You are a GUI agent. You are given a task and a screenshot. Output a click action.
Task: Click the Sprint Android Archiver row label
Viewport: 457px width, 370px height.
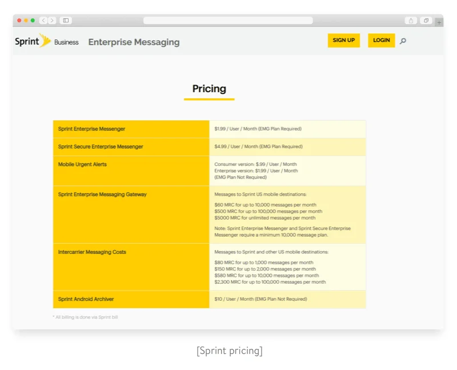(x=86, y=299)
